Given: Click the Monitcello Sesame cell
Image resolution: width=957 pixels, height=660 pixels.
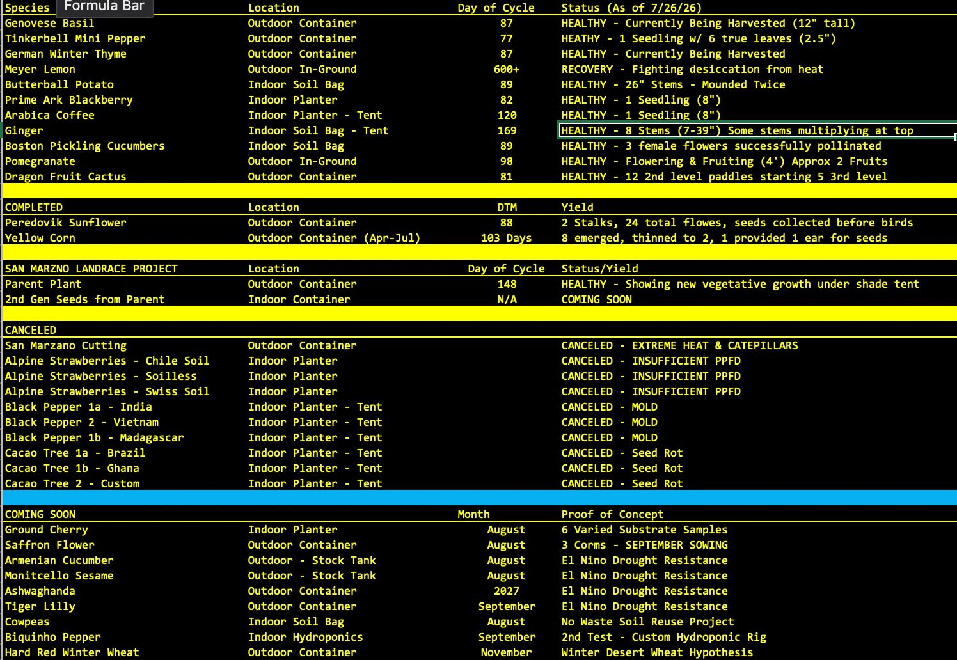Looking at the screenshot, I should [59, 576].
